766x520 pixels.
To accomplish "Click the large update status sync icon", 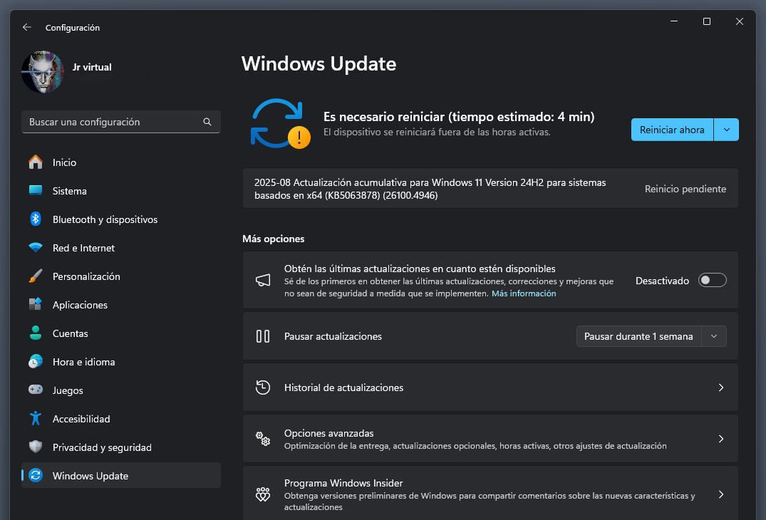I will (x=279, y=123).
